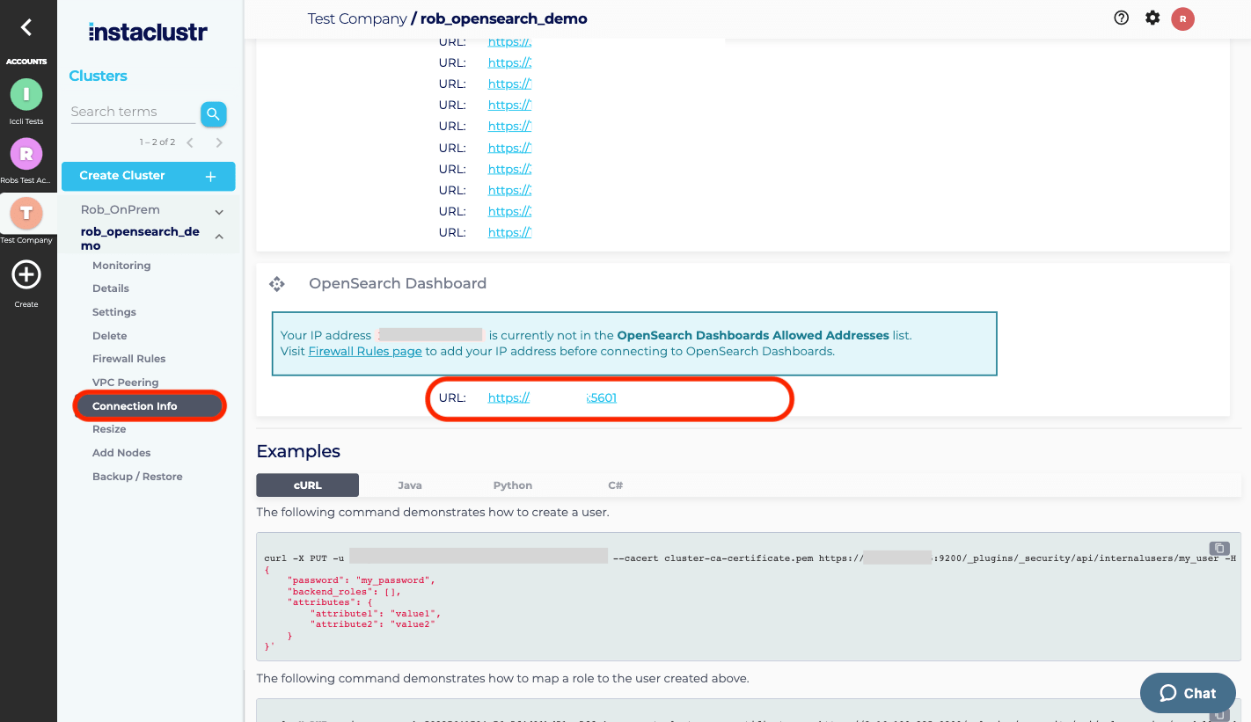
Task: Click the OpenSearch Dashboard section icon
Action: pyautogui.click(x=277, y=283)
